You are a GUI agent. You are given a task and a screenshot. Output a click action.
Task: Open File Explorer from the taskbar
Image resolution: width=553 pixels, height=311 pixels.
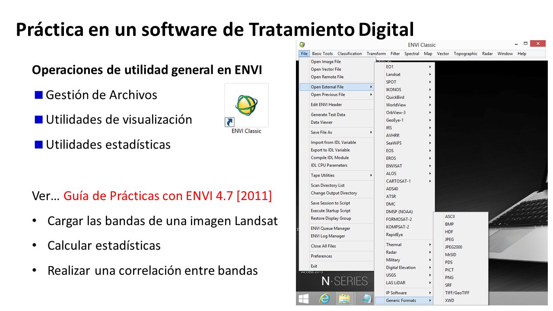point(344,298)
